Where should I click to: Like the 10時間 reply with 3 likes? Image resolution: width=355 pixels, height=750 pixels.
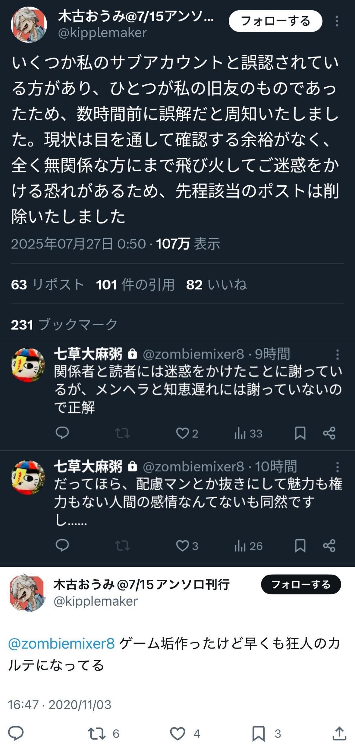[x=183, y=546]
